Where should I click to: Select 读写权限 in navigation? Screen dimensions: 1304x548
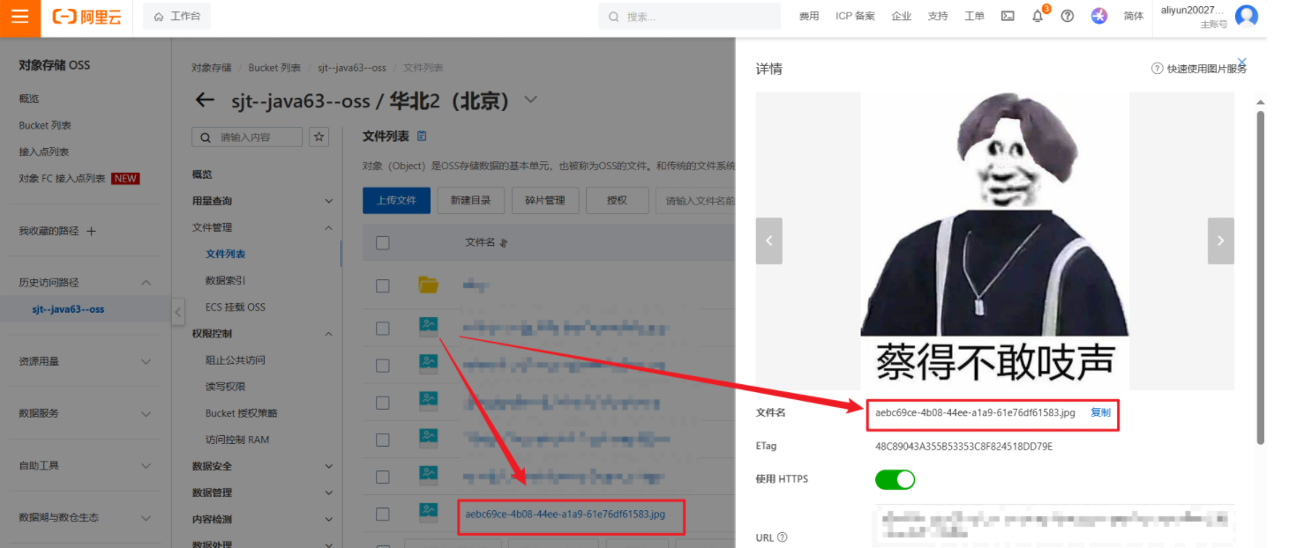(x=226, y=386)
